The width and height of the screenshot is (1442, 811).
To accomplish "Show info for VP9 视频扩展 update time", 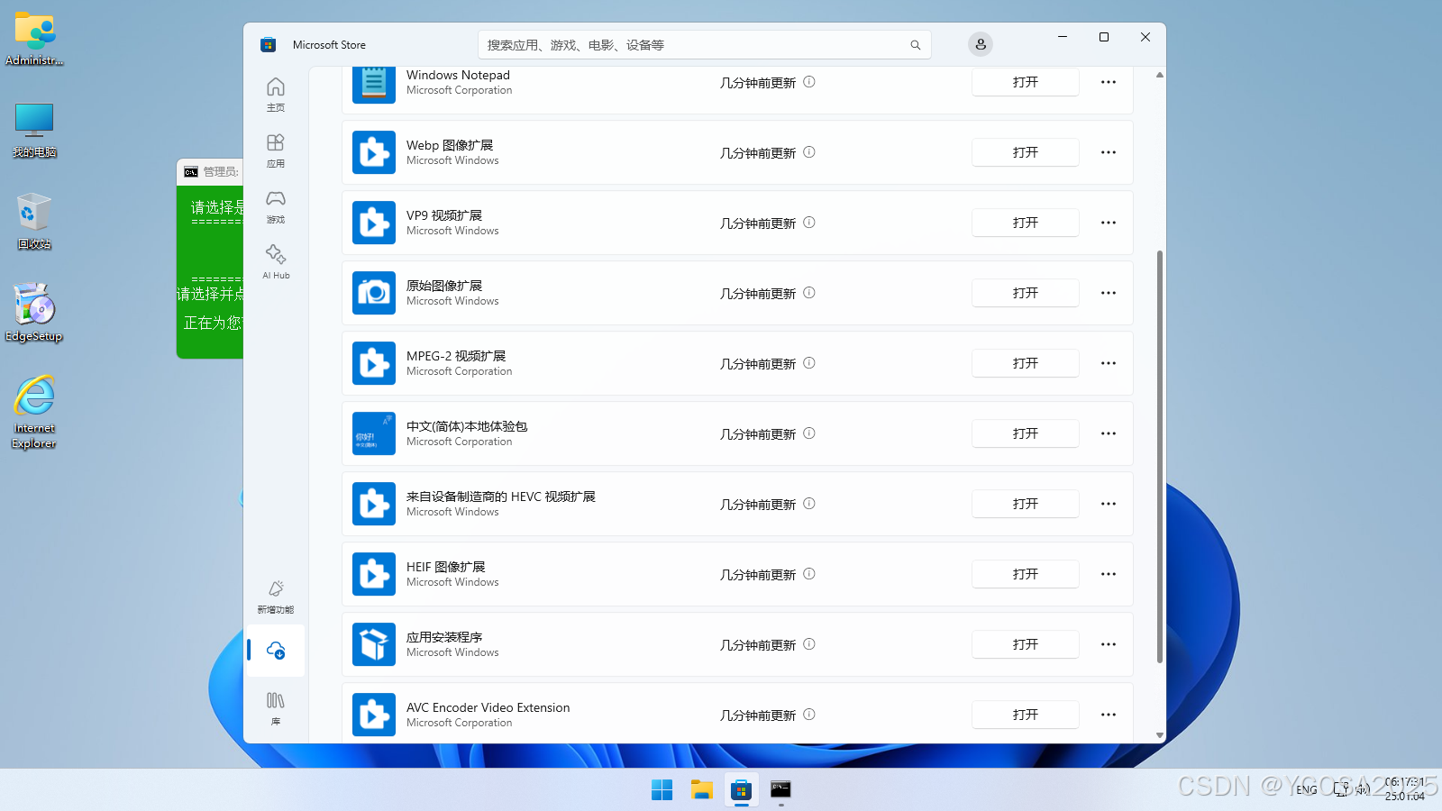I will [x=809, y=223].
